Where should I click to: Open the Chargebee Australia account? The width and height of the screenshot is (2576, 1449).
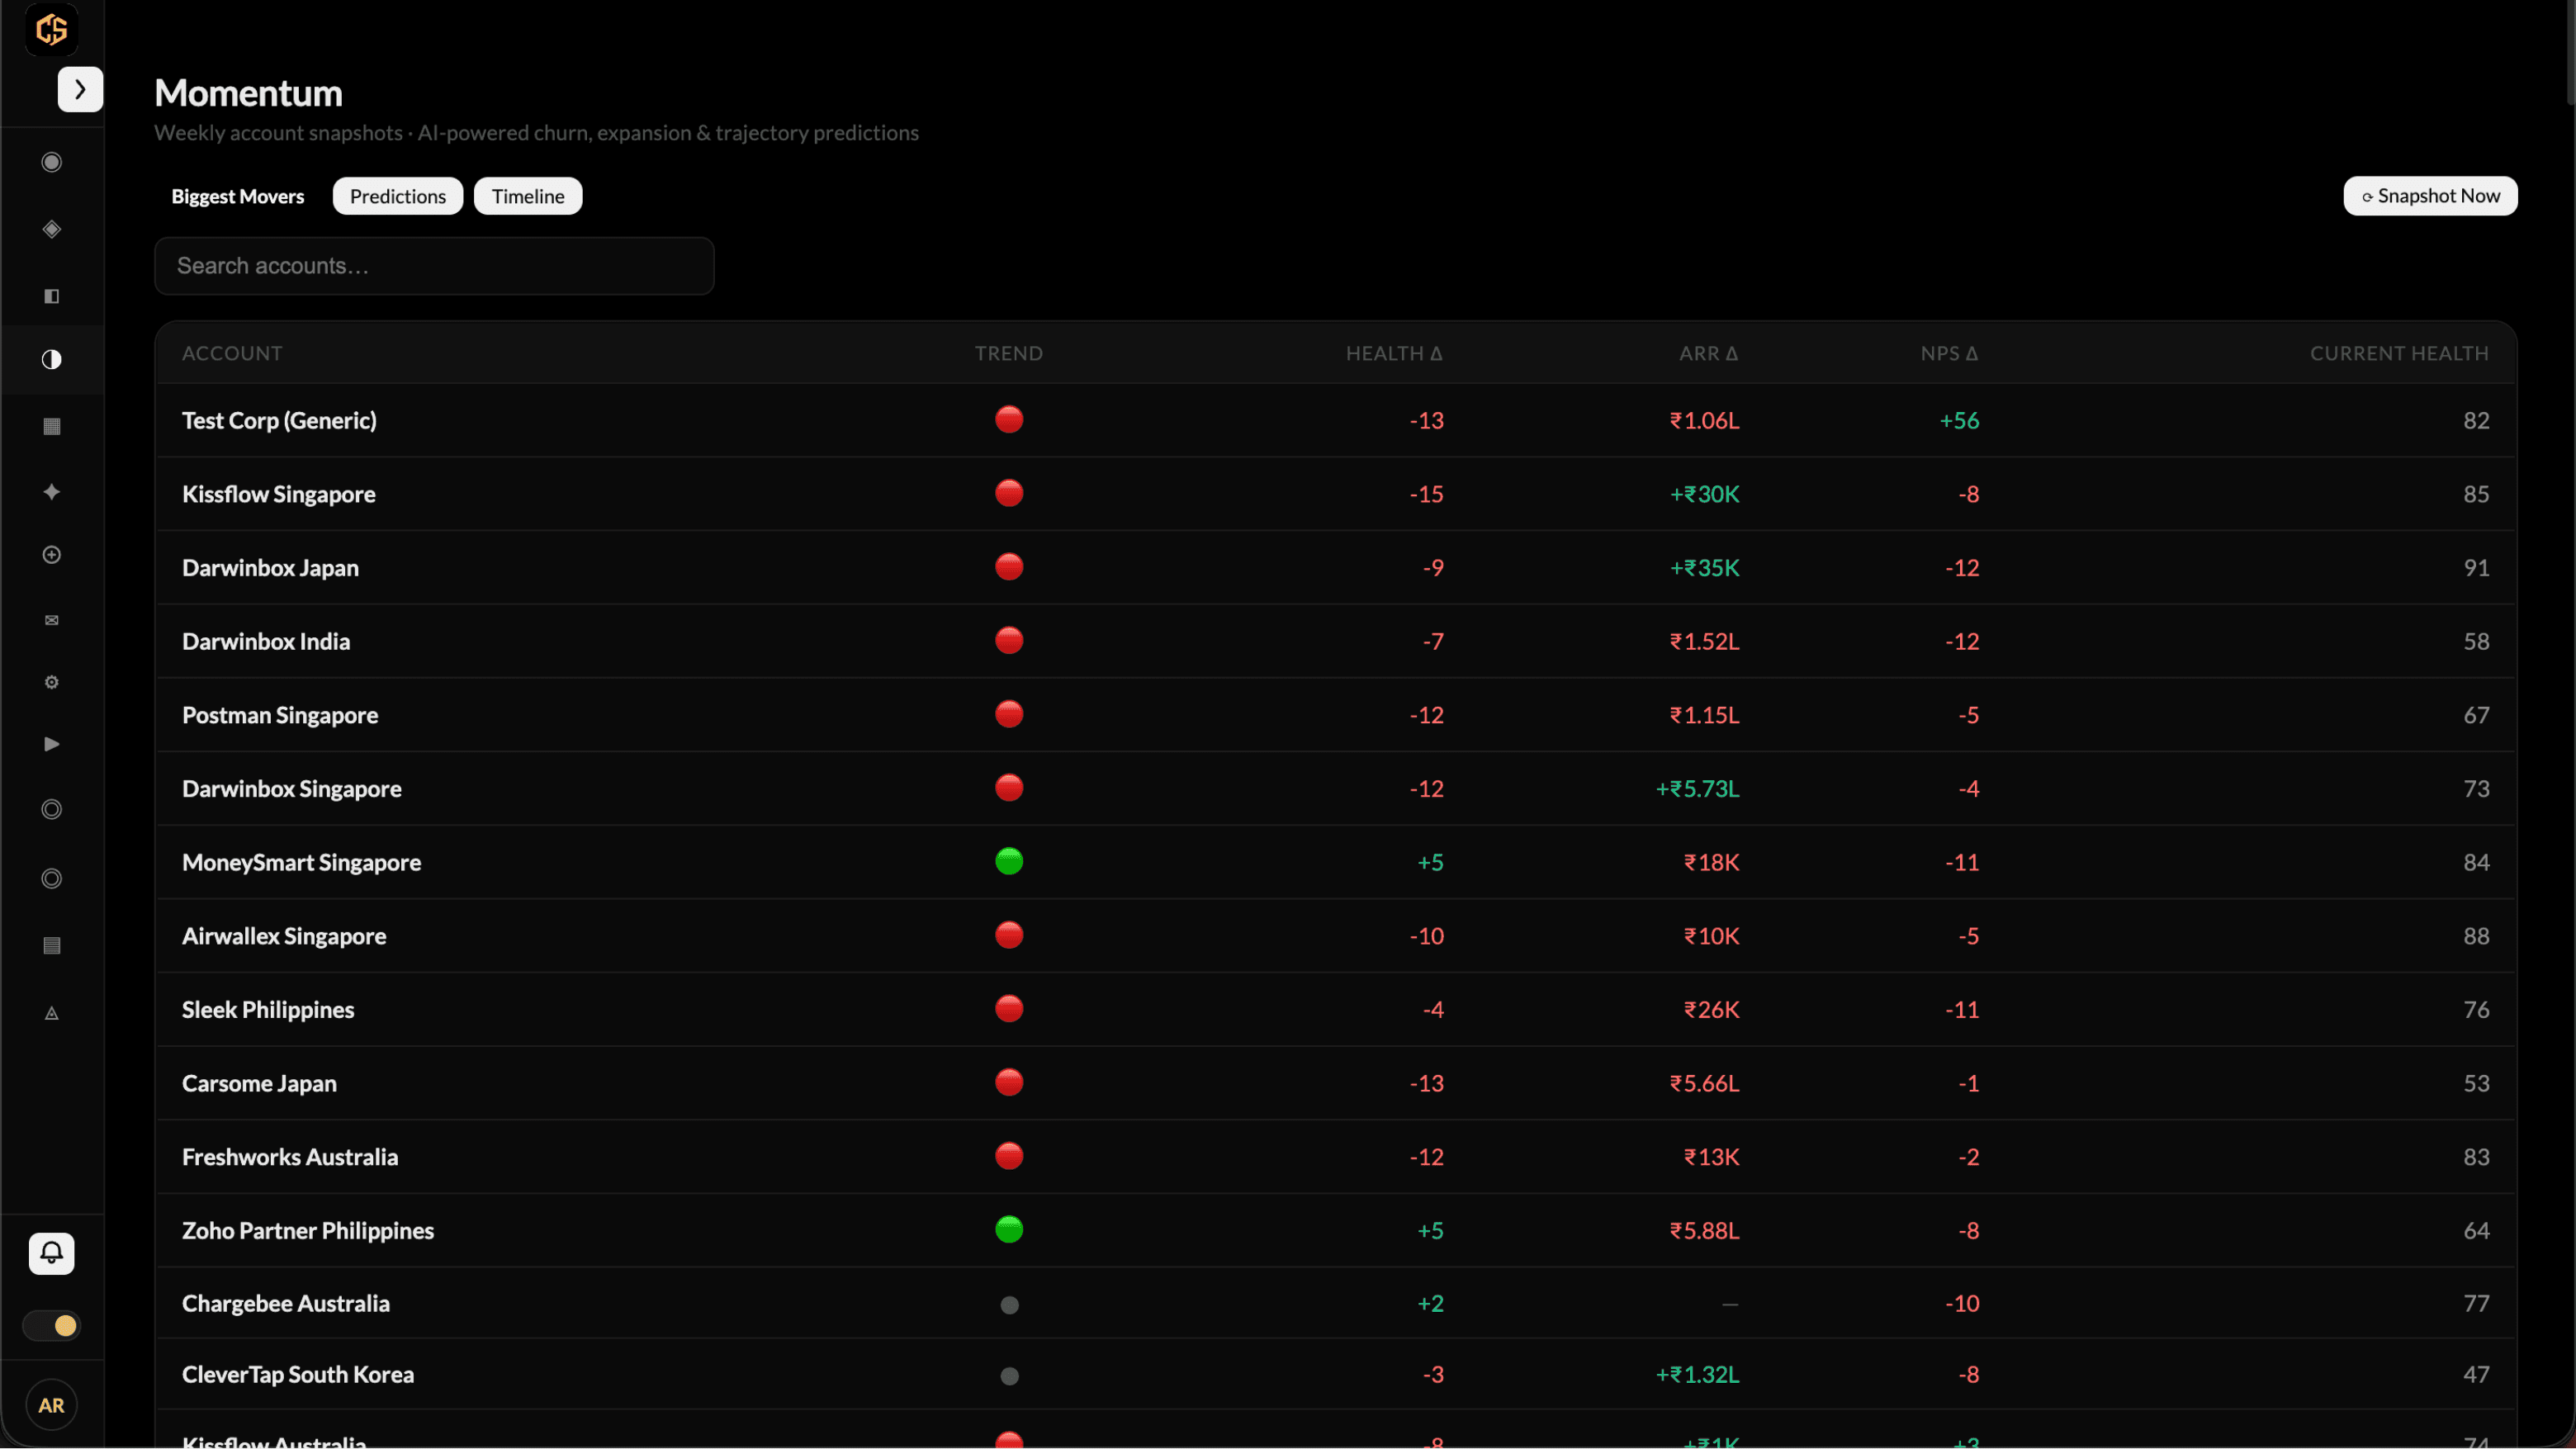point(286,1304)
